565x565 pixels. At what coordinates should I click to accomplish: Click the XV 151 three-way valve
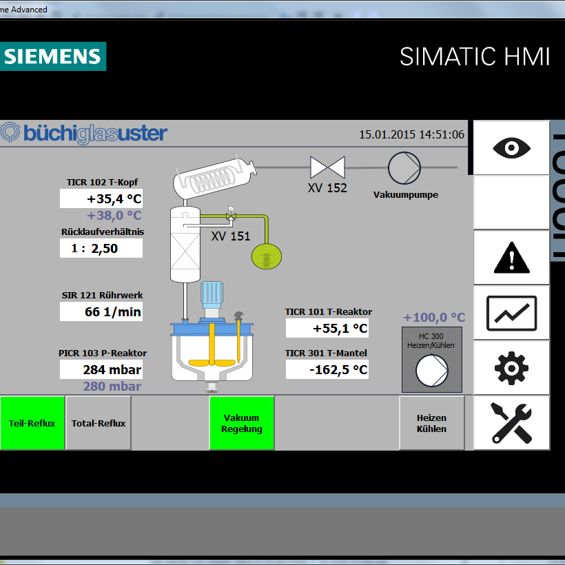tap(231, 215)
